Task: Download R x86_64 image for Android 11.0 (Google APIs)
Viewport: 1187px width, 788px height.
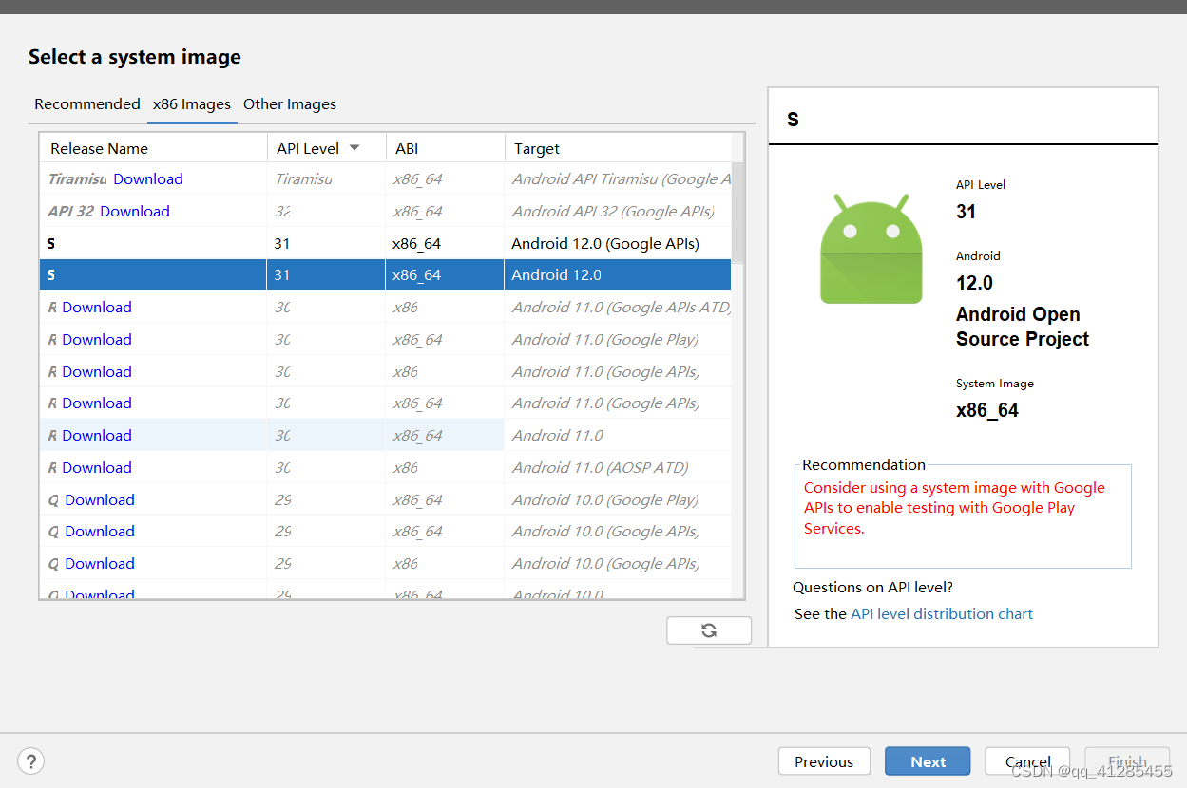Action: click(x=97, y=403)
